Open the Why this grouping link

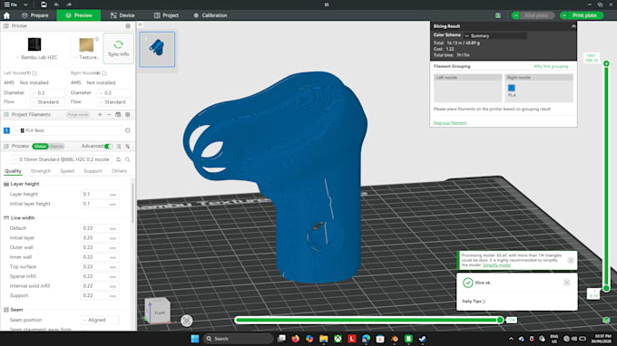pyautogui.click(x=551, y=66)
